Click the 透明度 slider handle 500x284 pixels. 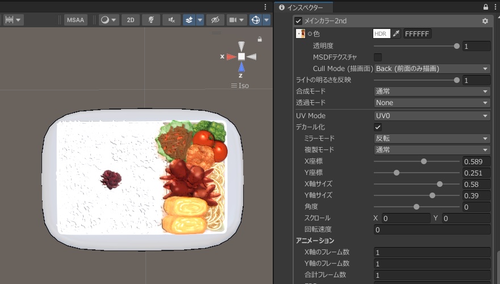(x=457, y=46)
